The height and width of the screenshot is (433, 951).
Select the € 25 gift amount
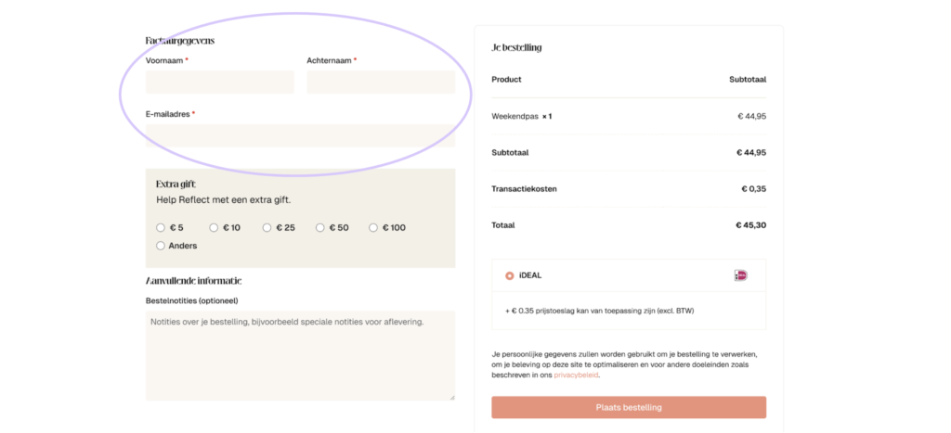click(267, 227)
